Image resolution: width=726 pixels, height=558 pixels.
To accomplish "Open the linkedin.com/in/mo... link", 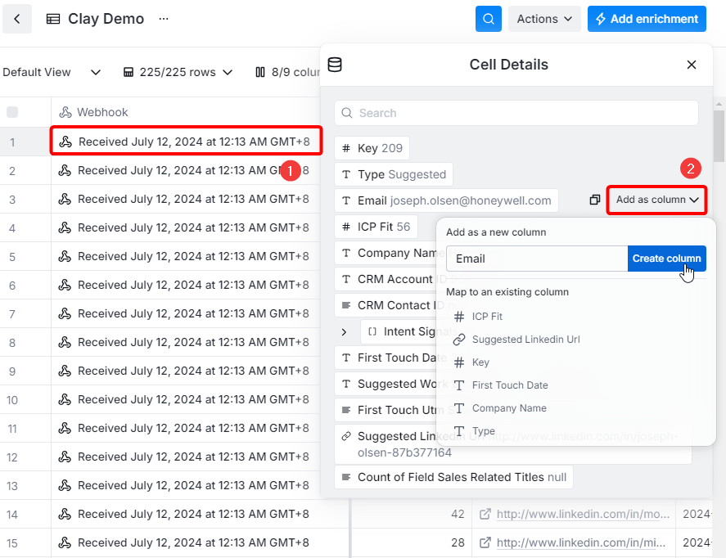I will coord(583,514).
